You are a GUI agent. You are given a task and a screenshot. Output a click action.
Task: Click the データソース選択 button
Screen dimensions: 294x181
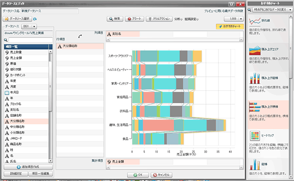(17, 19)
